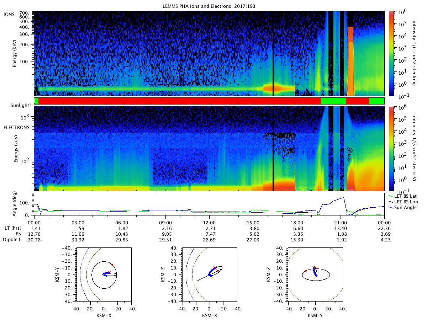Click the ions Energy (keV) axis label

coord(15,53)
